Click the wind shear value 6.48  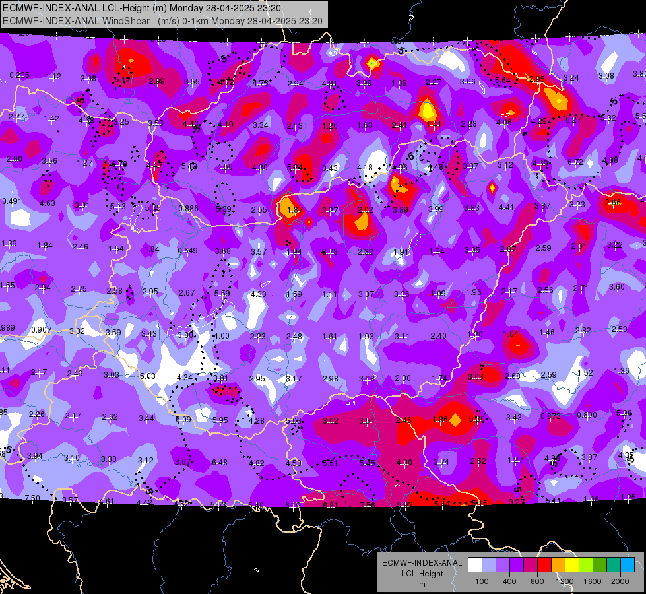[220, 463]
